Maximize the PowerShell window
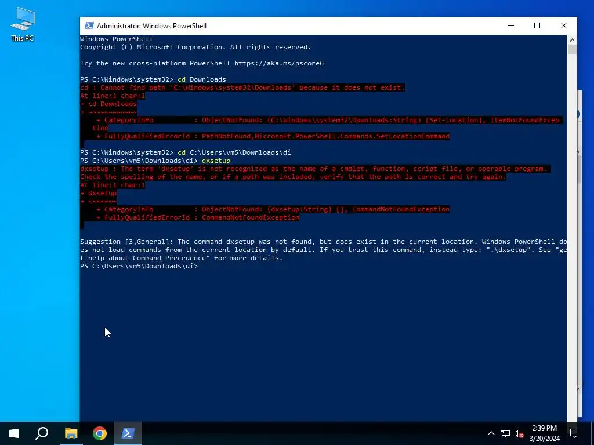This screenshot has height=445, width=594. click(537, 25)
